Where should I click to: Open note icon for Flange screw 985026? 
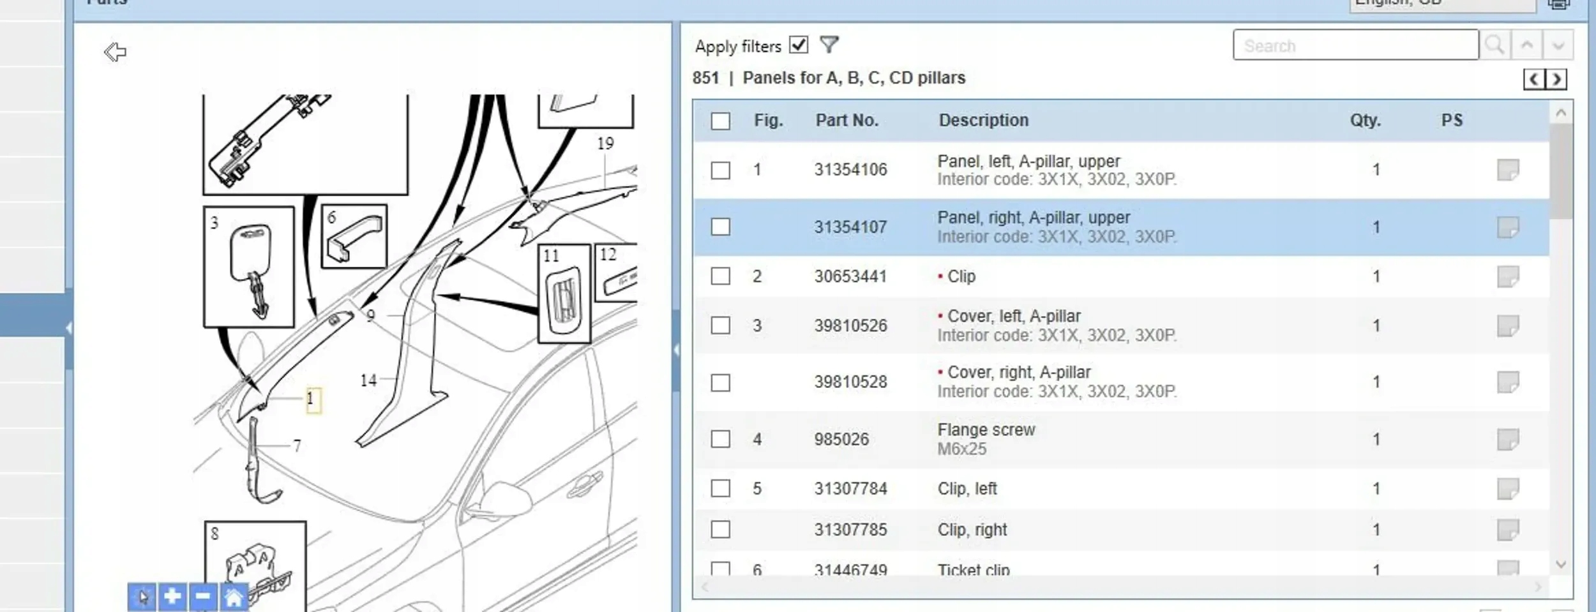(1508, 439)
